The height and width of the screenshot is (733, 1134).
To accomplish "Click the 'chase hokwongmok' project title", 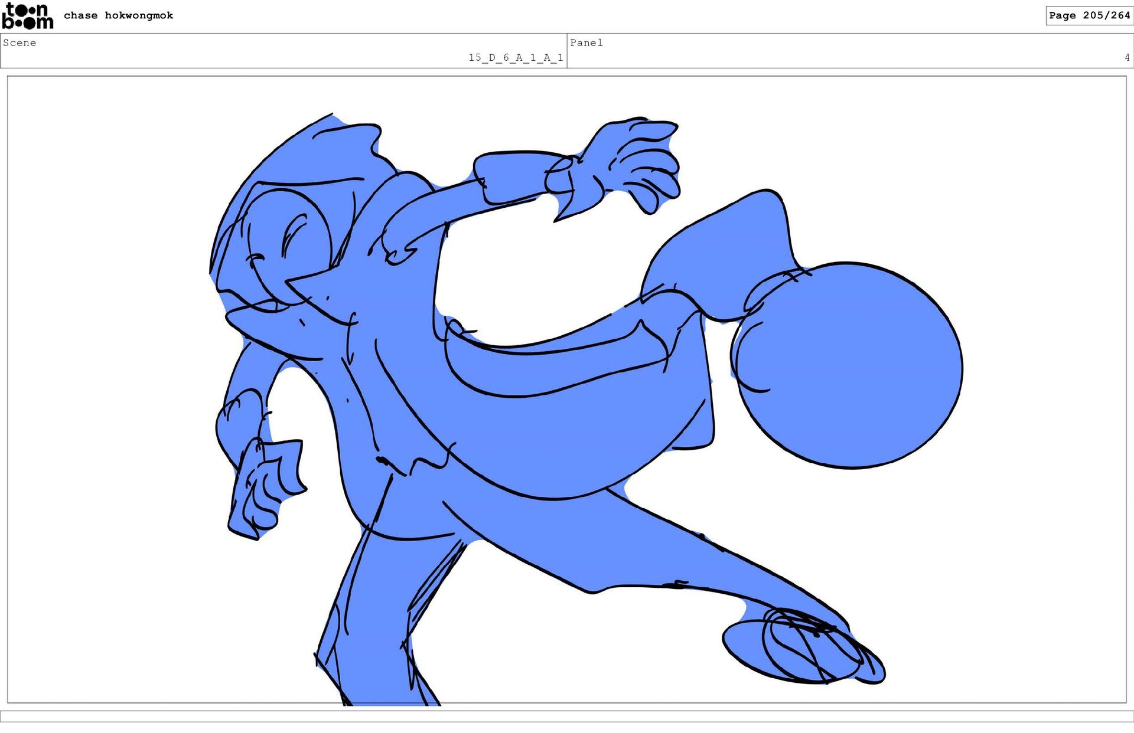I will click(x=118, y=15).
